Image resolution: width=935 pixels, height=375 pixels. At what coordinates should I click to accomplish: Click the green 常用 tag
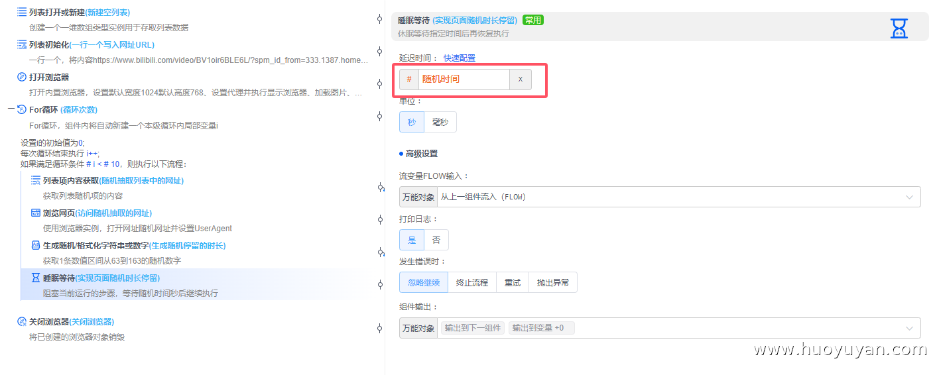click(x=533, y=20)
